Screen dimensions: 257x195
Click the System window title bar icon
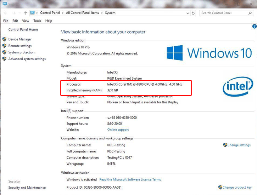tap(5, 4)
